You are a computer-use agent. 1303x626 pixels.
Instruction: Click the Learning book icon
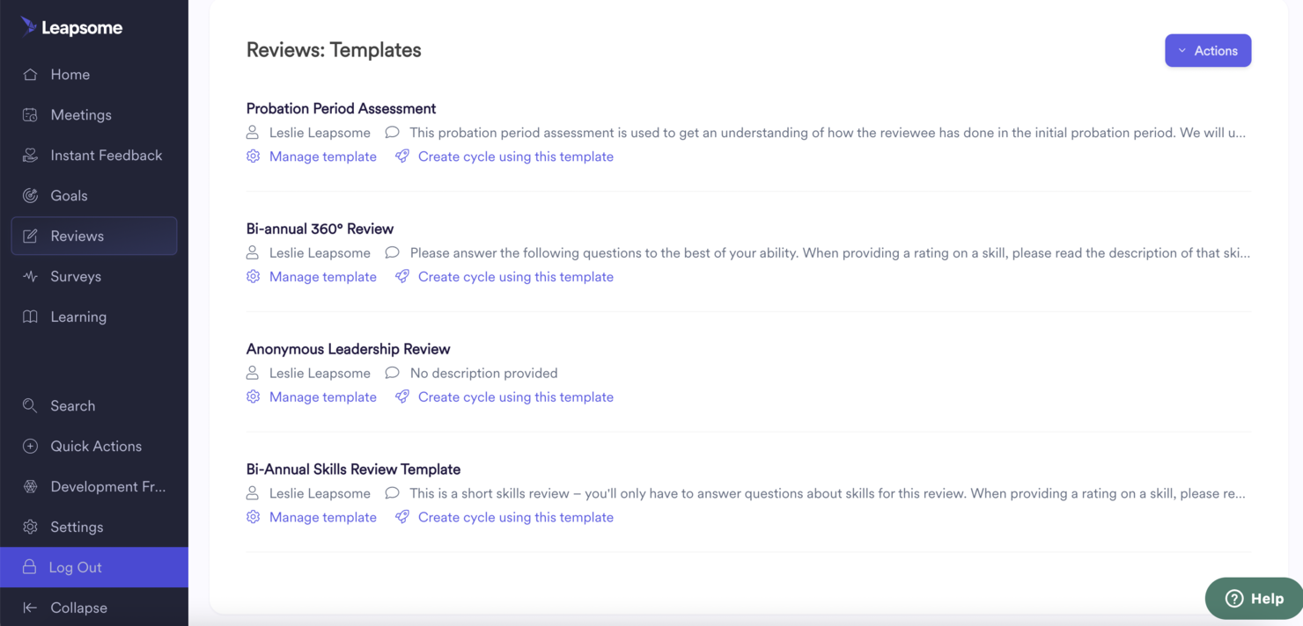click(x=30, y=317)
